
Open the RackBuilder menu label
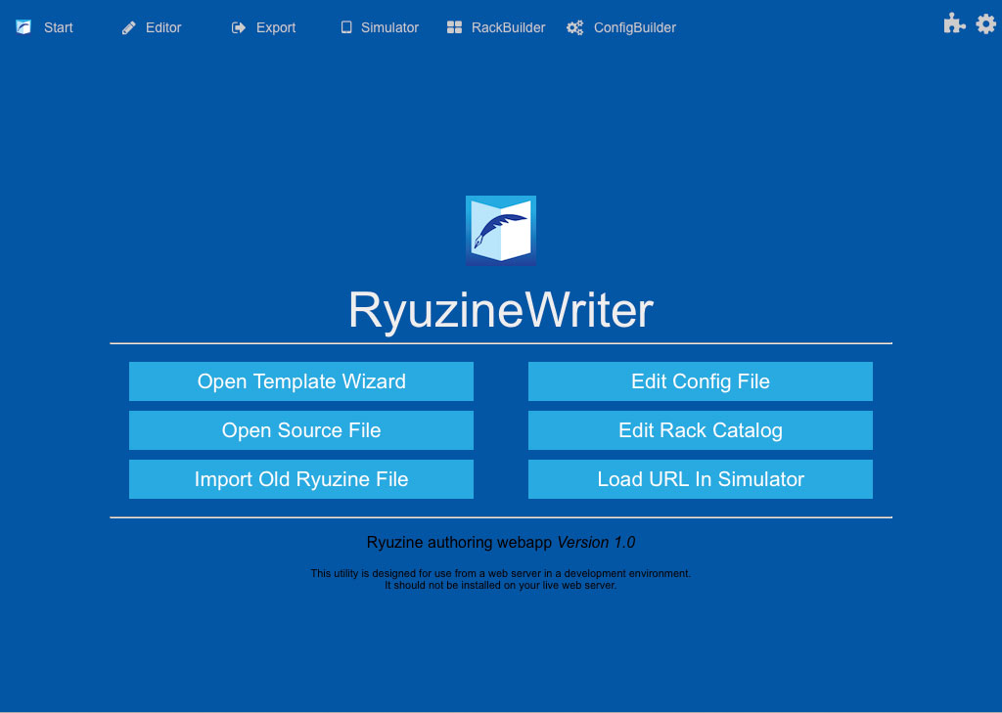pos(508,27)
